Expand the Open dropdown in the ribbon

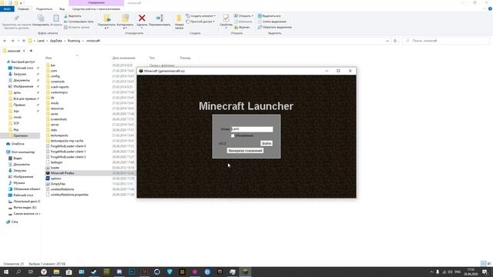tap(243, 16)
